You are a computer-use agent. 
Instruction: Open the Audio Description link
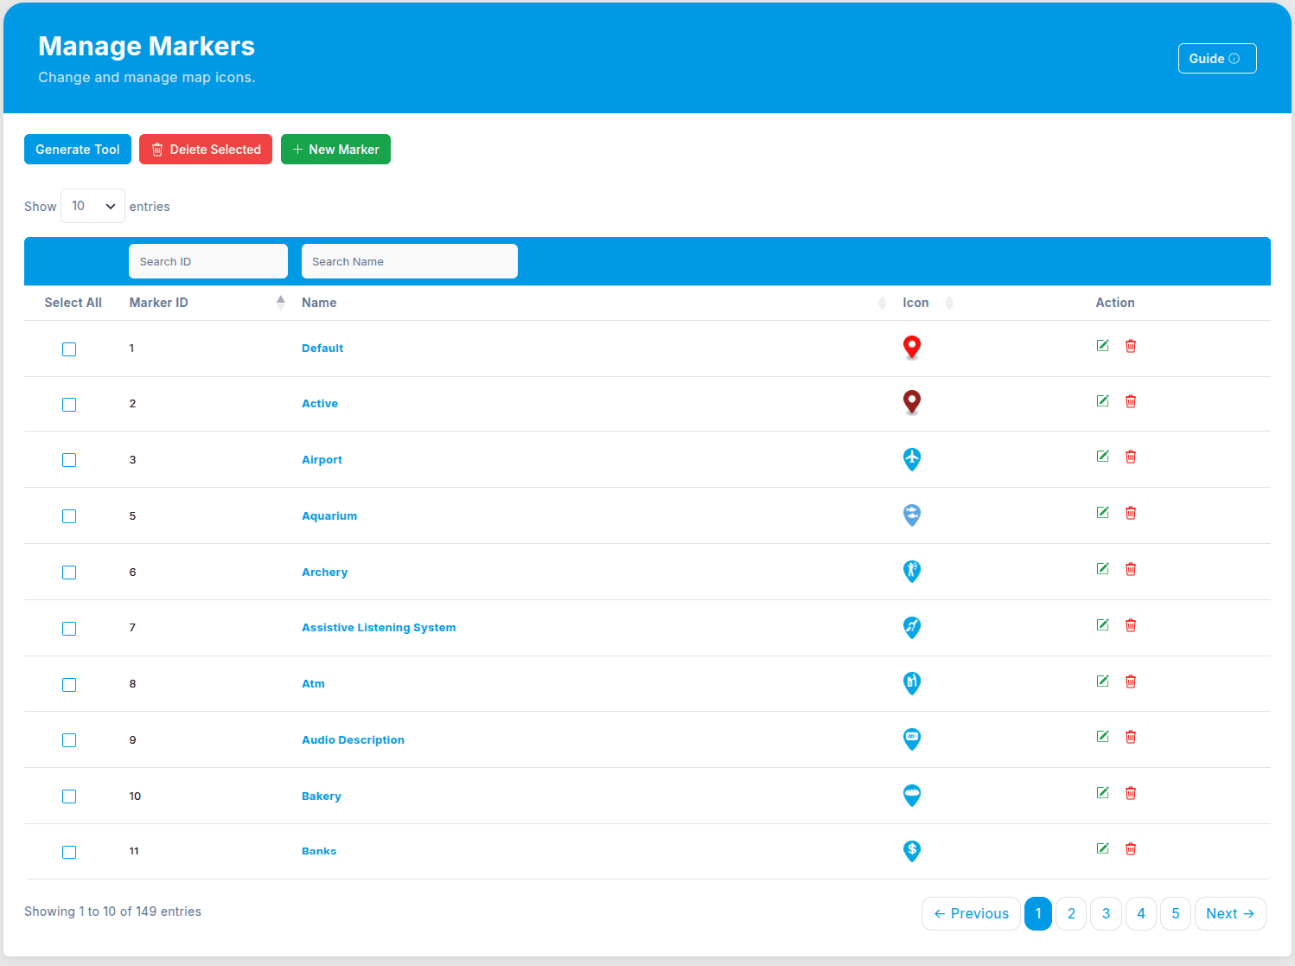point(353,740)
